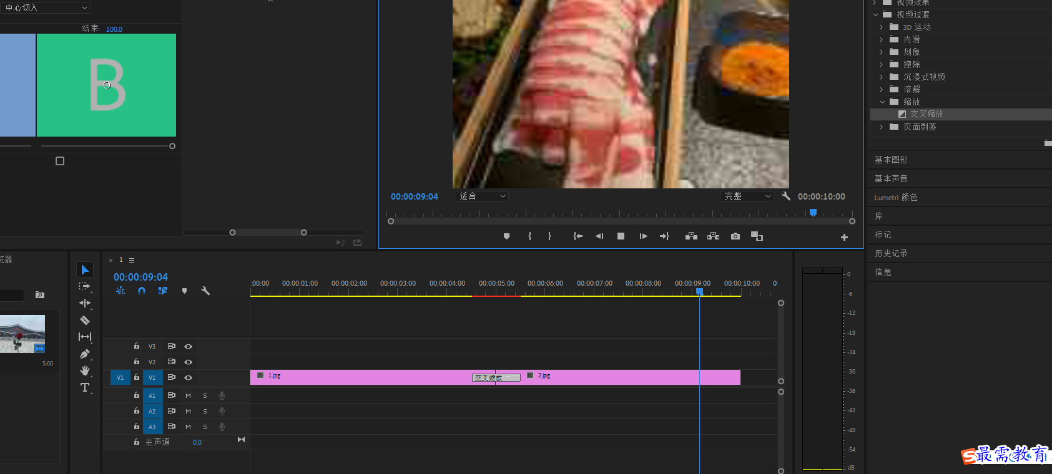Select the Type tool

point(85,387)
